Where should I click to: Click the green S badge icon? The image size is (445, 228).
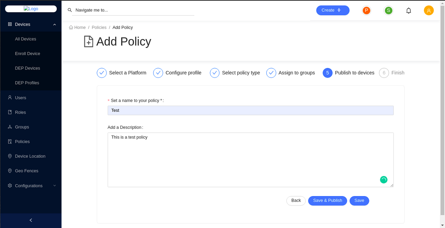click(388, 10)
